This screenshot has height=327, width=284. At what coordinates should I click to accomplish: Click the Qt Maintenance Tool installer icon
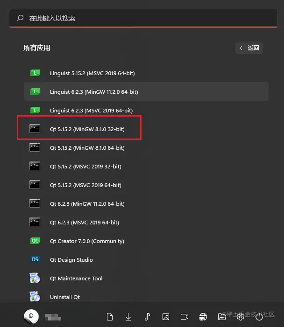(35, 278)
